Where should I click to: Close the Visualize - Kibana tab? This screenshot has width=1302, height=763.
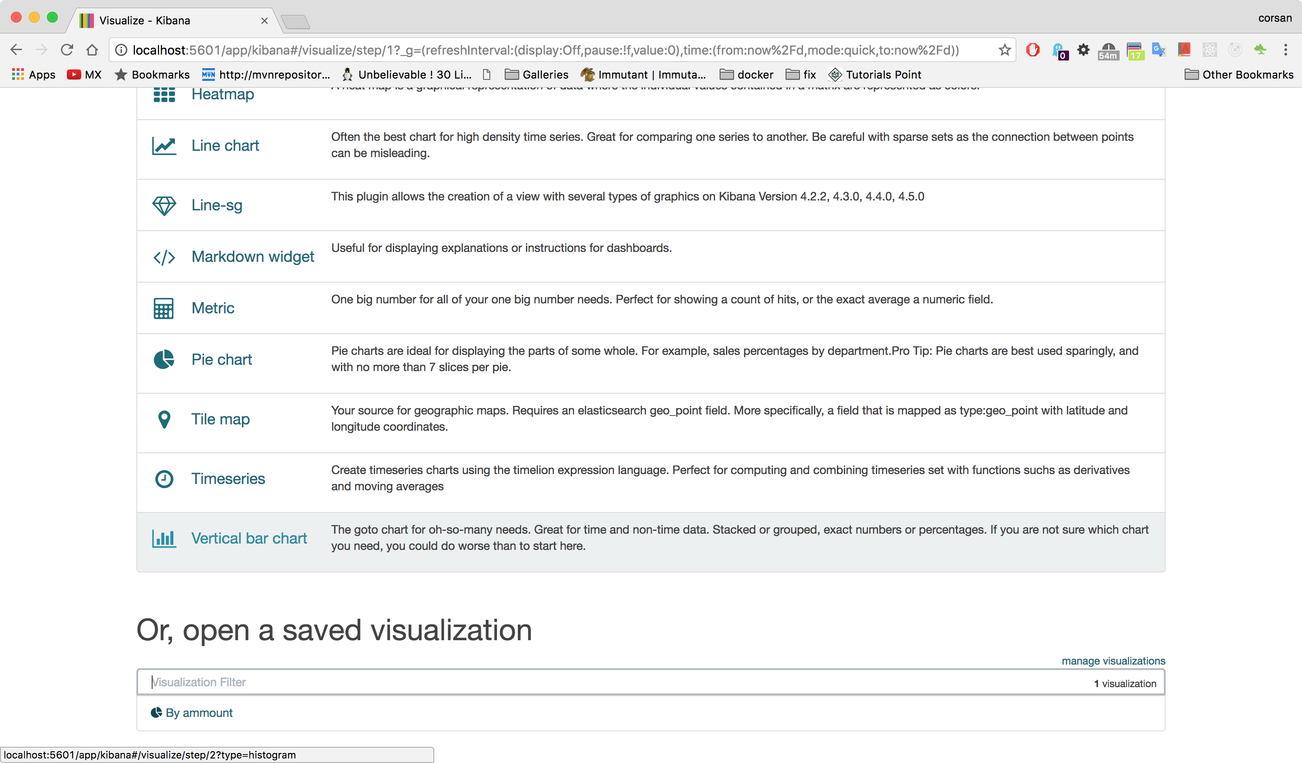click(265, 21)
